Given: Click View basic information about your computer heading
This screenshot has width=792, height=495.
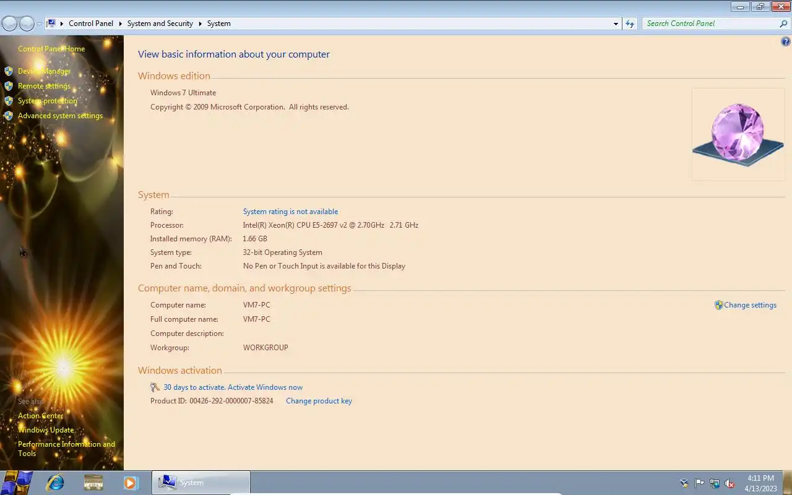Looking at the screenshot, I should coord(234,54).
